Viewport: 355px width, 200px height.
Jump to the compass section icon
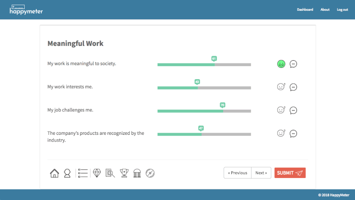coord(151,173)
